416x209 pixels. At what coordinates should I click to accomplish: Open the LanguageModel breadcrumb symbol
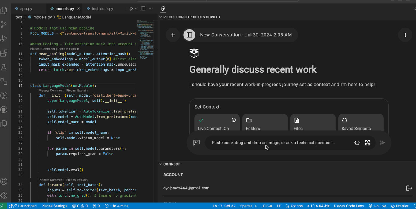(76, 17)
